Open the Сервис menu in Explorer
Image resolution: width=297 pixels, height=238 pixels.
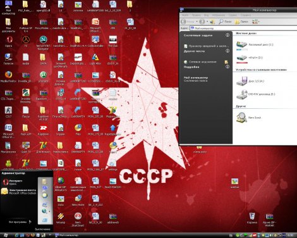coord(233,15)
